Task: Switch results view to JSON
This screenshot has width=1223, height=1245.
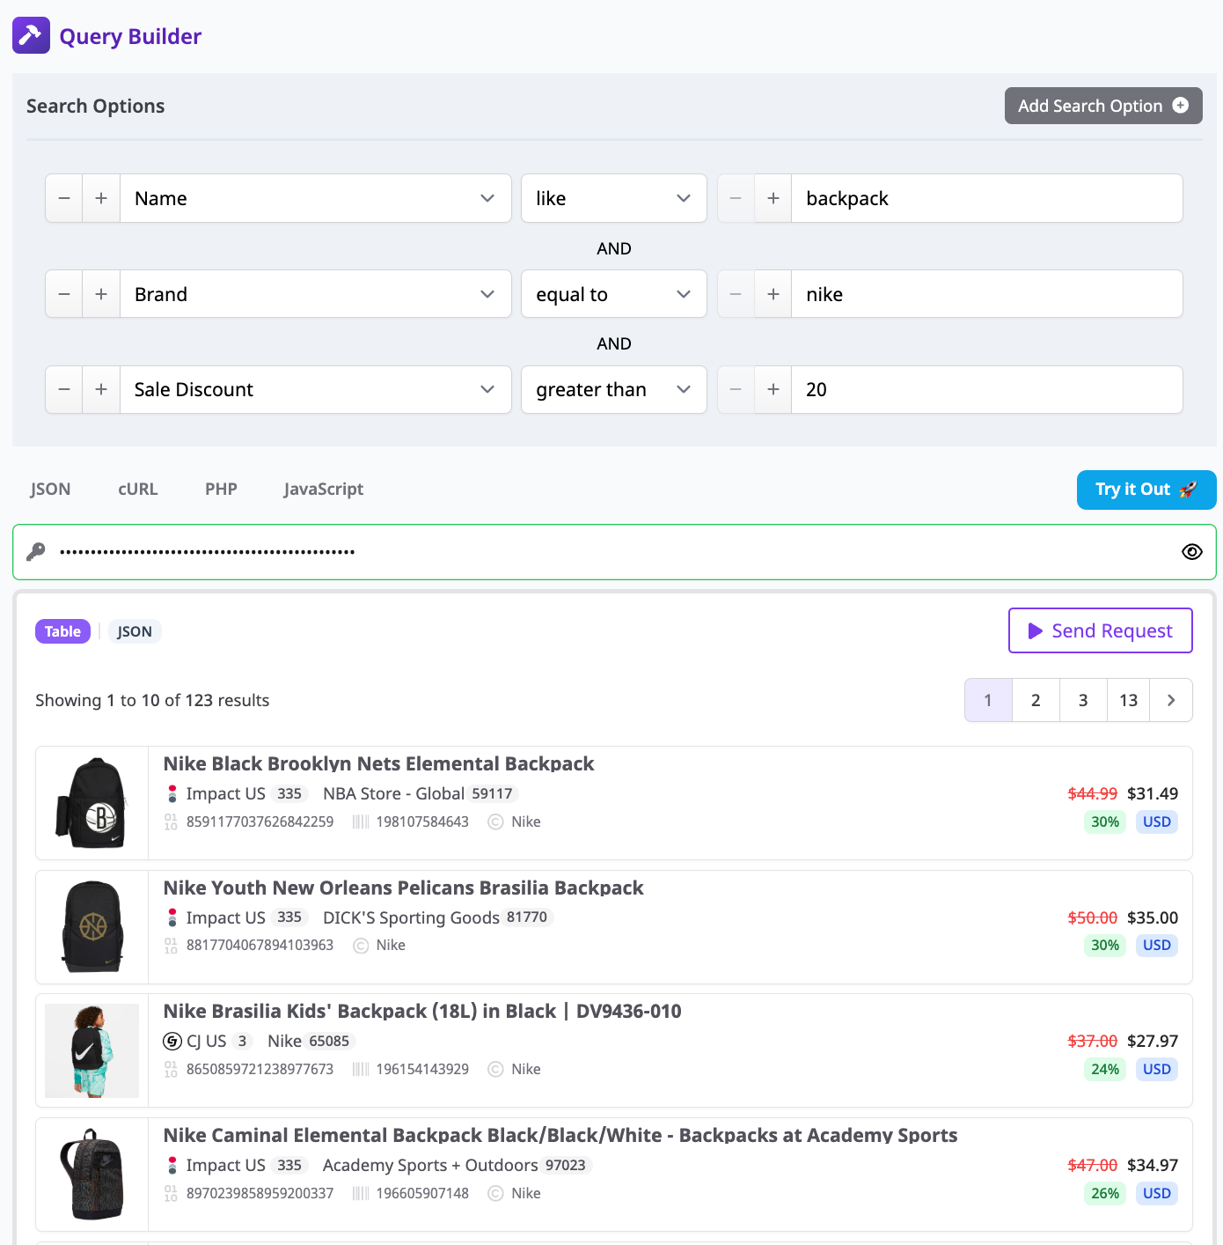Action: pyautogui.click(x=135, y=631)
